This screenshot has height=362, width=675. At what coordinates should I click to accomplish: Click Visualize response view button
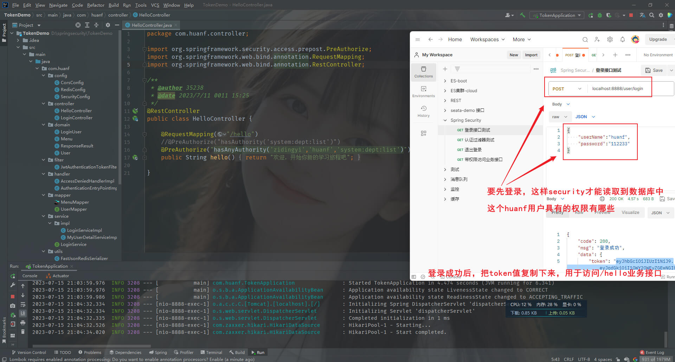[x=630, y=212]
